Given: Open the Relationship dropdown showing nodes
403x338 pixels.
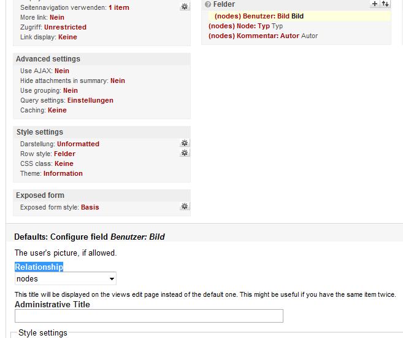Looking at the screenshot, I should click(x=66, y=279).
